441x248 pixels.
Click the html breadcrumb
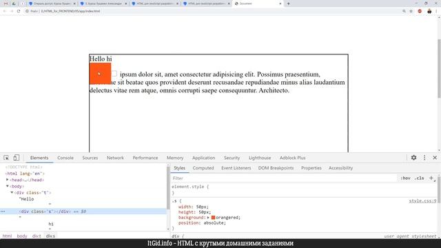[x=8, y=236]
